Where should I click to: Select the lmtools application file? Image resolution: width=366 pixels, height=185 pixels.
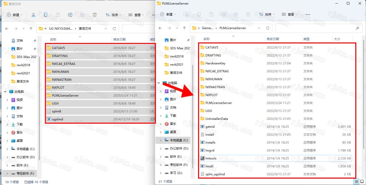point(211,158)
